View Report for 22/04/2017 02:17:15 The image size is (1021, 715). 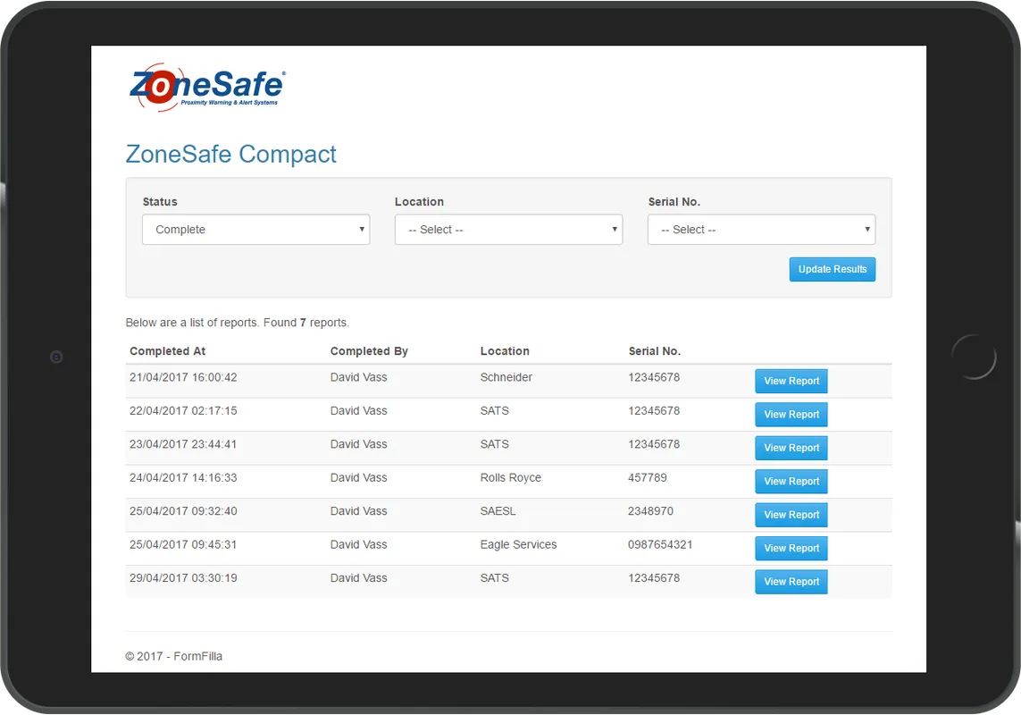point(791,415)
